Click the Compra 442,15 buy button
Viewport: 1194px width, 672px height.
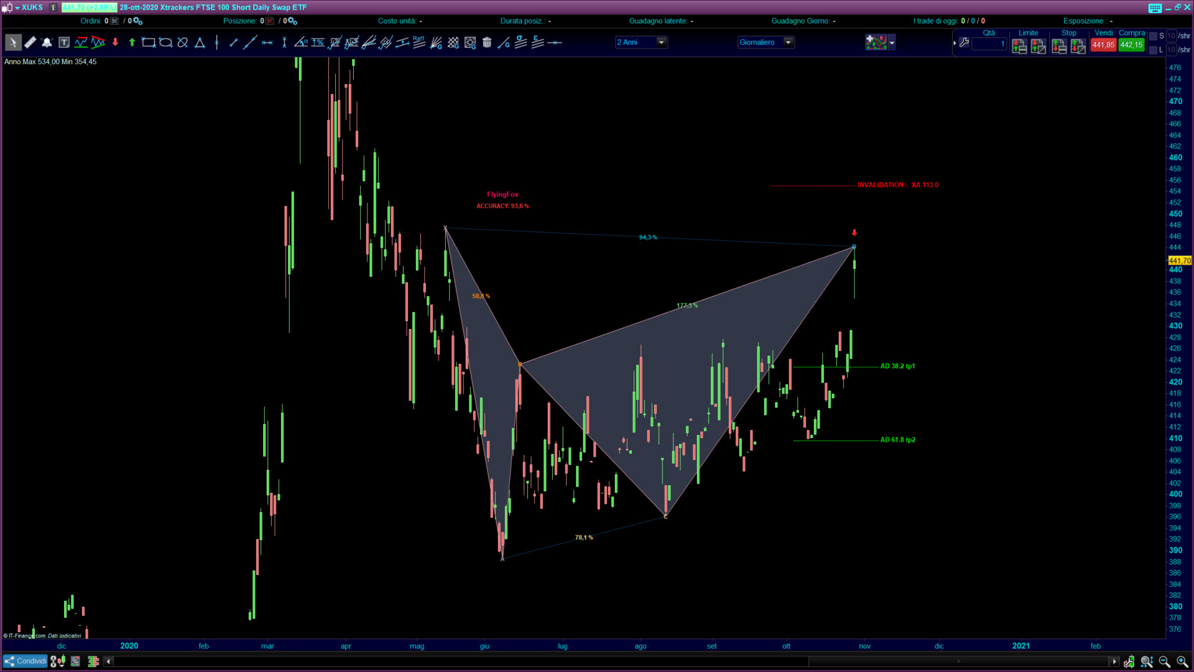(1131, 45)
